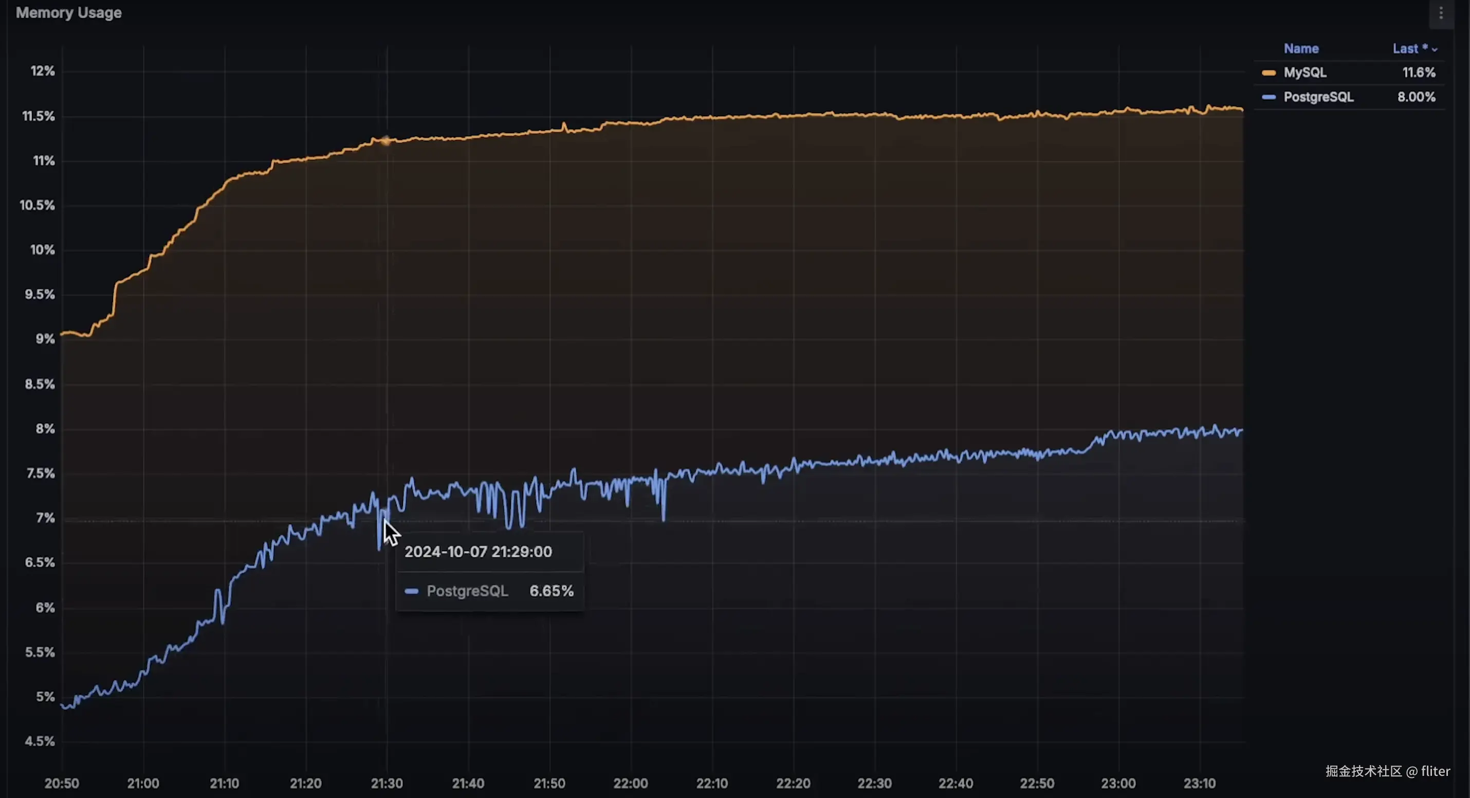Screen dimensions: 1470x798
Task: Click the 6.65% value in the tooltip
Action: pos(551,591)
